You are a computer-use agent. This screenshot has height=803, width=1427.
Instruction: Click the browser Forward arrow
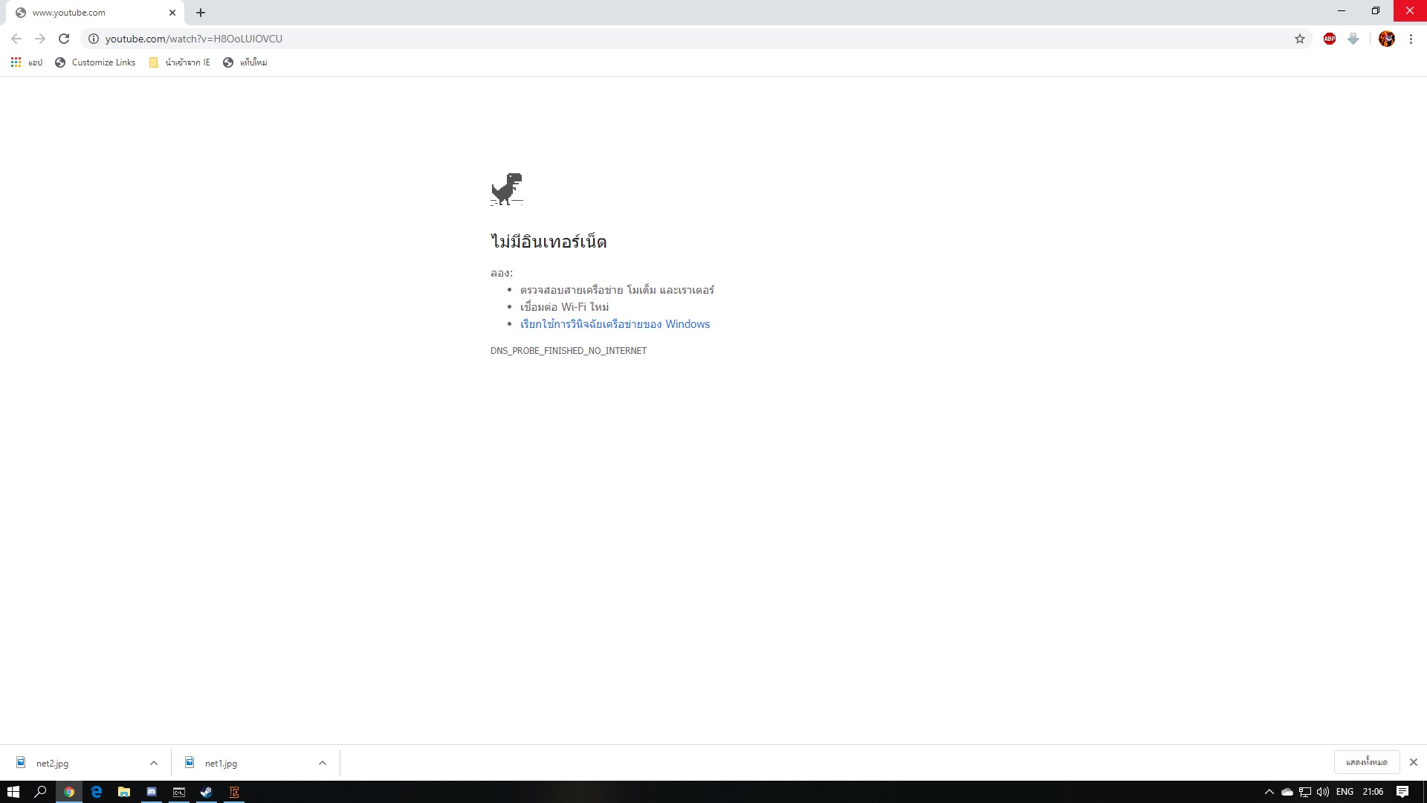[x=40, y=39]
